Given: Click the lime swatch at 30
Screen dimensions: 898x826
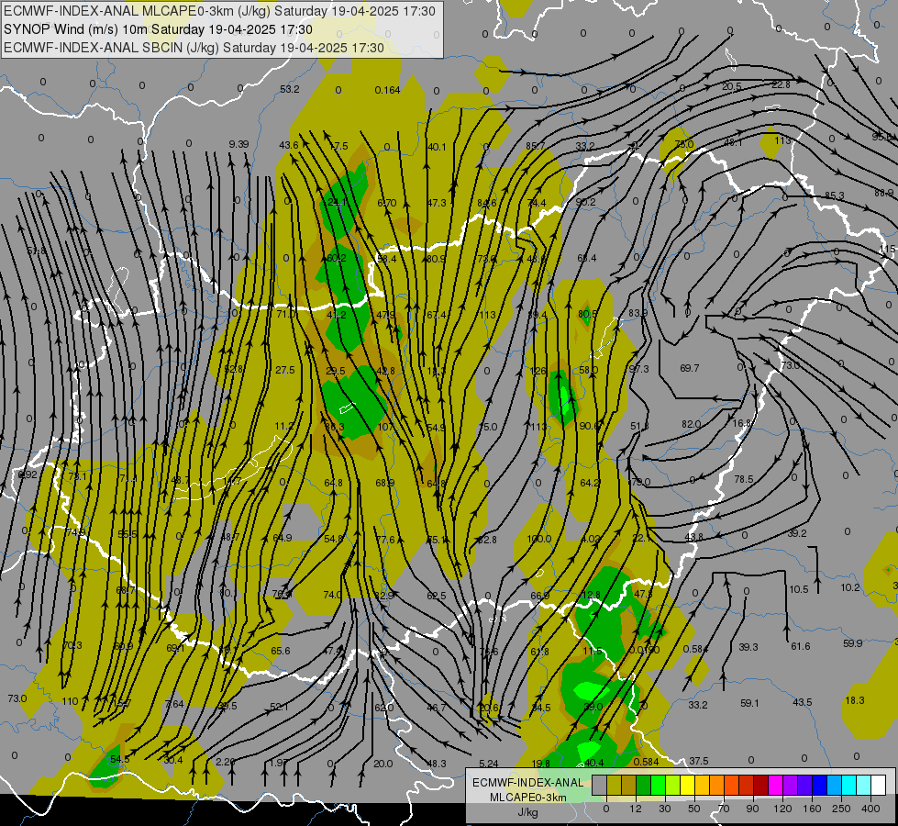Looking at the screenshot, I should (x=673, y=786).
